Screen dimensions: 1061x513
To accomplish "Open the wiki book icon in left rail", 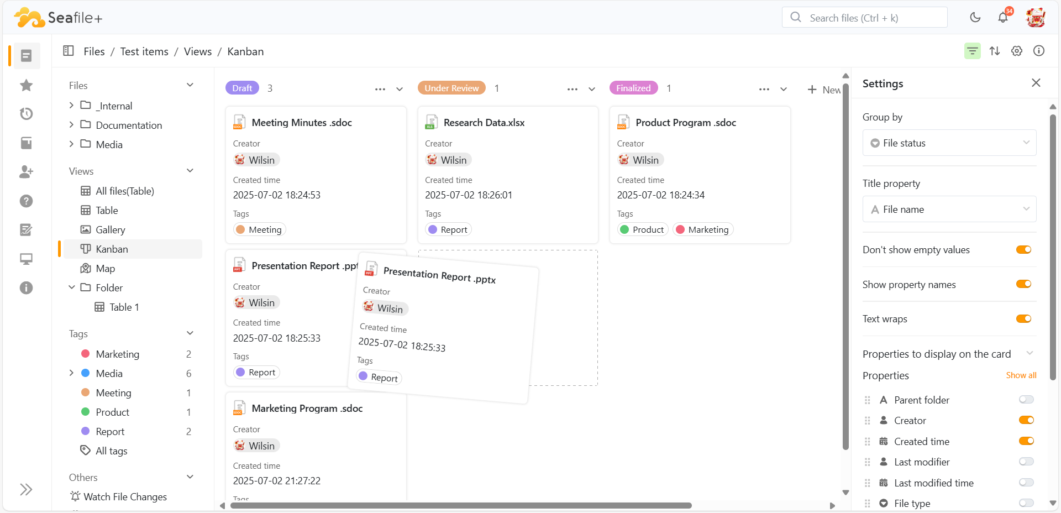I will (x=26, y=143).
